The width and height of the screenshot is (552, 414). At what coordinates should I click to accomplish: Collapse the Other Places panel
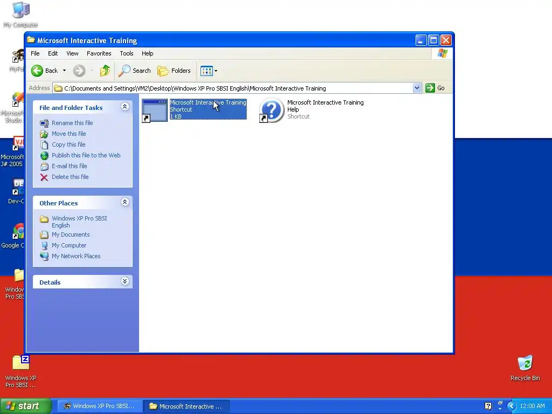(x=125, y=202)
